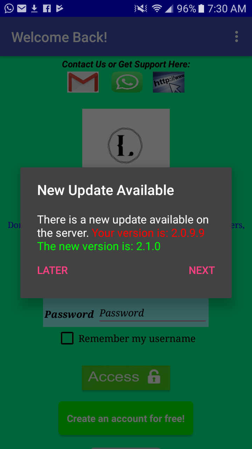Tap the mail notification status icon
This screenshot has width=252, height=449.
pos(22,8)
